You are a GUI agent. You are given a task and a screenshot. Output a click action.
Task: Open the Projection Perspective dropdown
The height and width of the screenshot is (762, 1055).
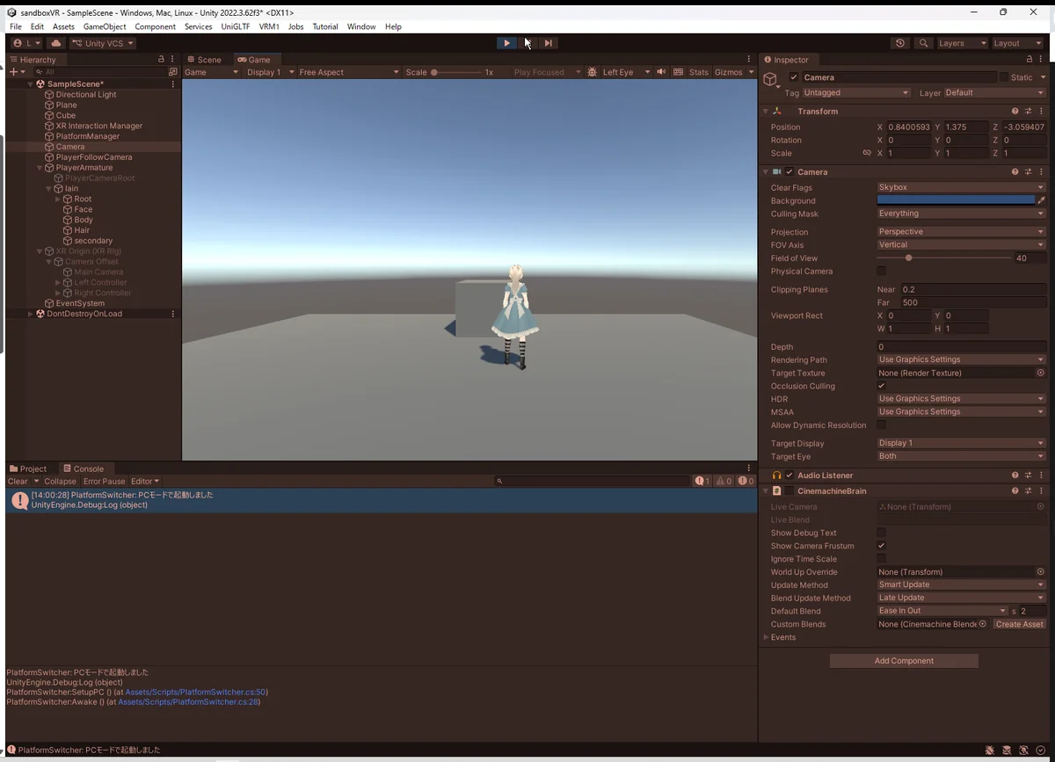point(961,232)
